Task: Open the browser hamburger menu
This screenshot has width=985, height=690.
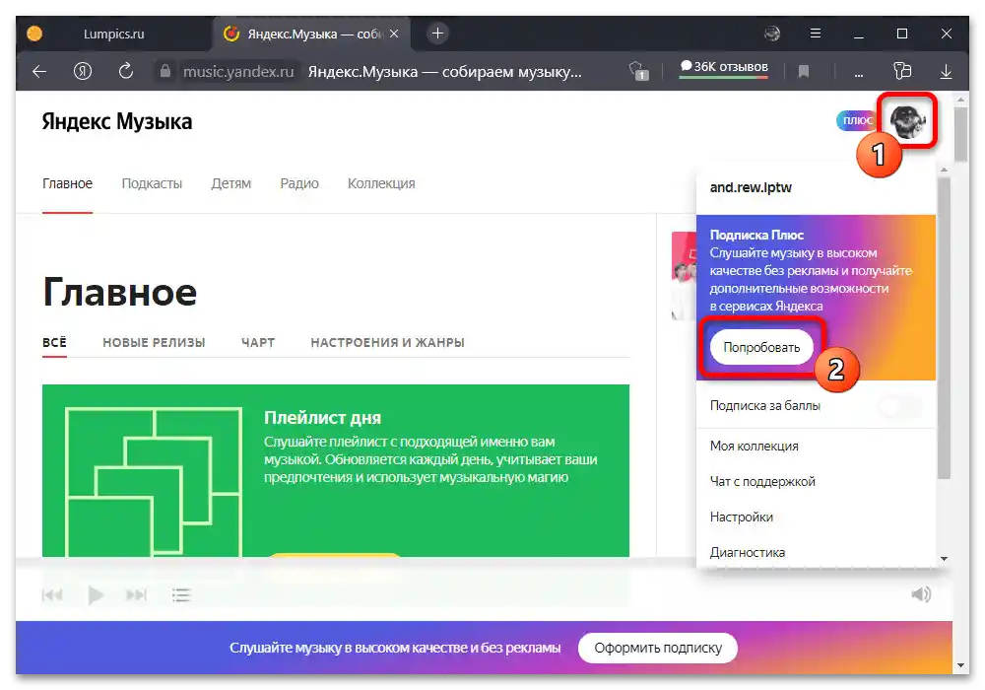Action: tap(816, 34)
